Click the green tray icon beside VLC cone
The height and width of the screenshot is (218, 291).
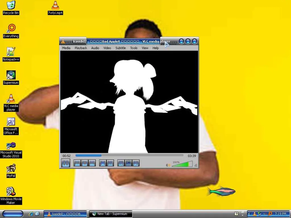pyautogui.click(x=260, y=214)
